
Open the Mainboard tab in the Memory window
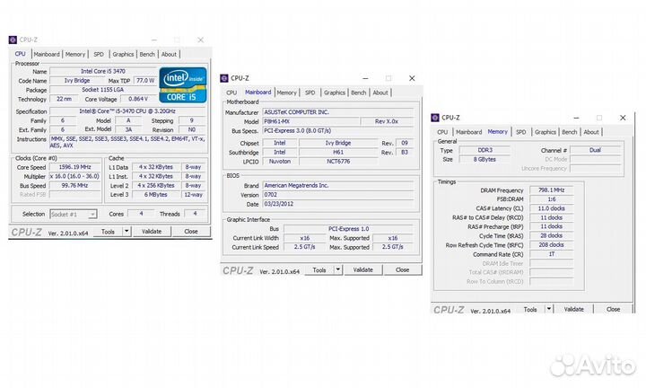(x=469, y=132)
